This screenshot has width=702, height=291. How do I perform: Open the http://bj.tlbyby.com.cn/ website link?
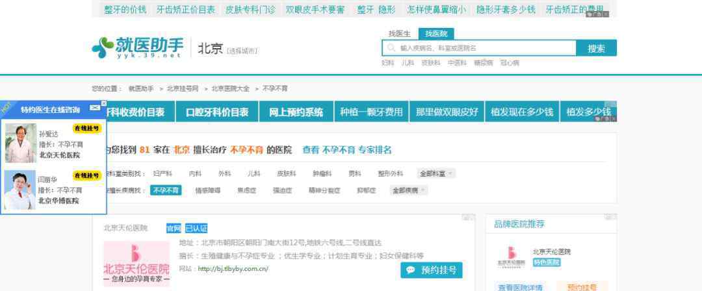(233, 269)
